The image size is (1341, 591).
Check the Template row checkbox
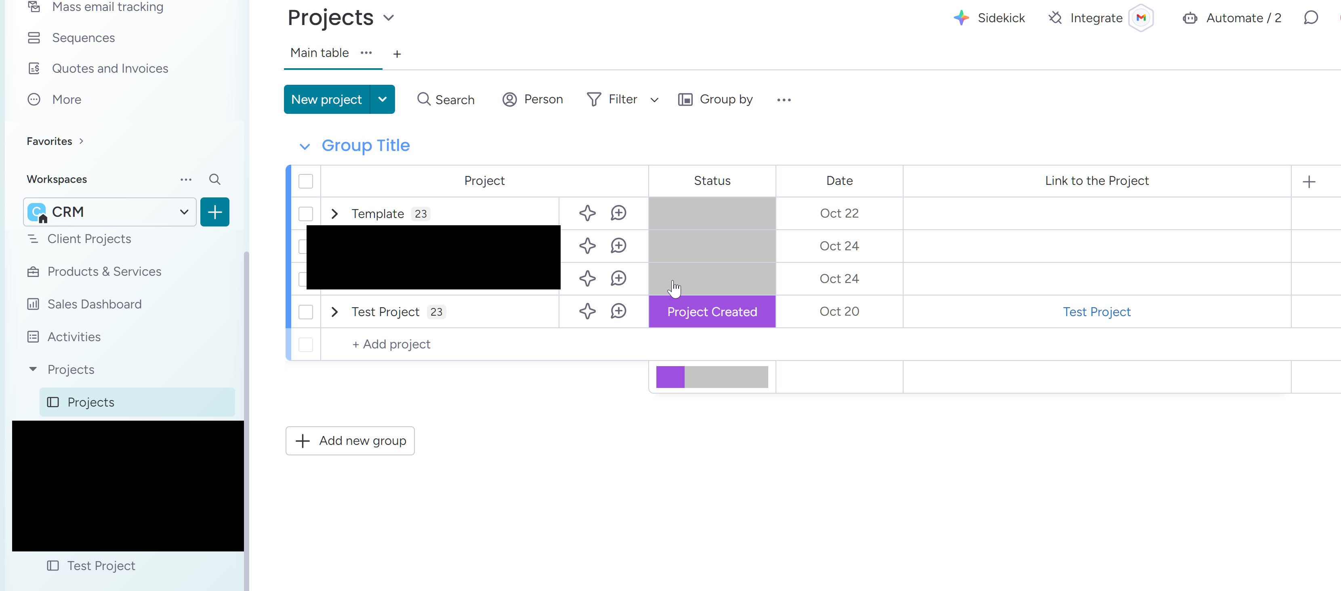pos(306,213)
